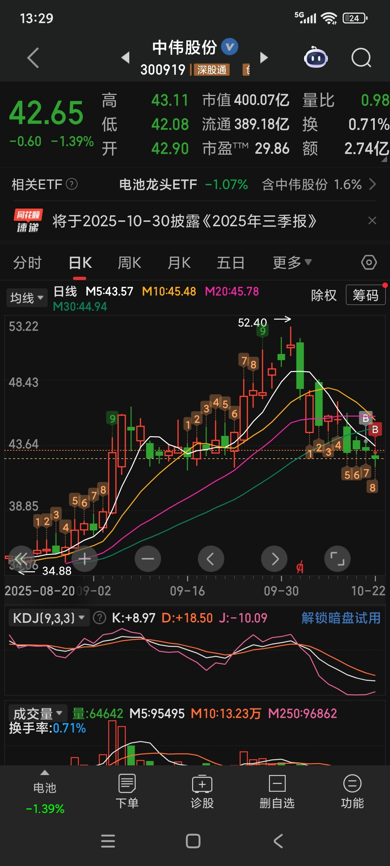Tap the red B trade marker
Image resolution: width=390 pixels, height=866 pixels.
(375, 429)
